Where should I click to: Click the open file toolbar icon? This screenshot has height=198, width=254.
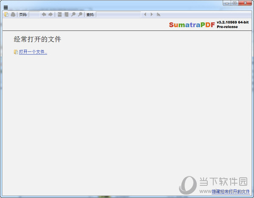pos(6,14)
